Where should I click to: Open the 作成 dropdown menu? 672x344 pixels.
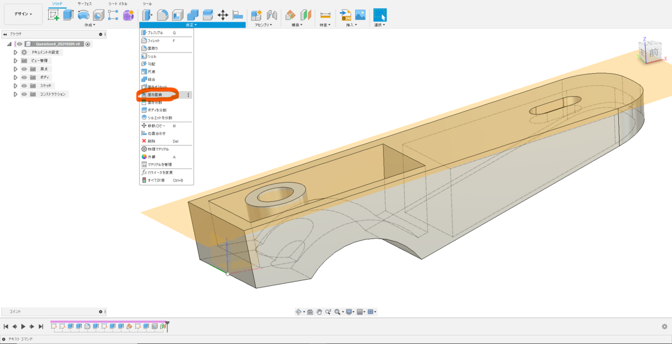pos(90,25)
